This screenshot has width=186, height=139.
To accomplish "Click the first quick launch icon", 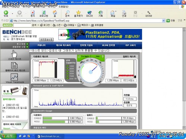I will click(20, 136).
